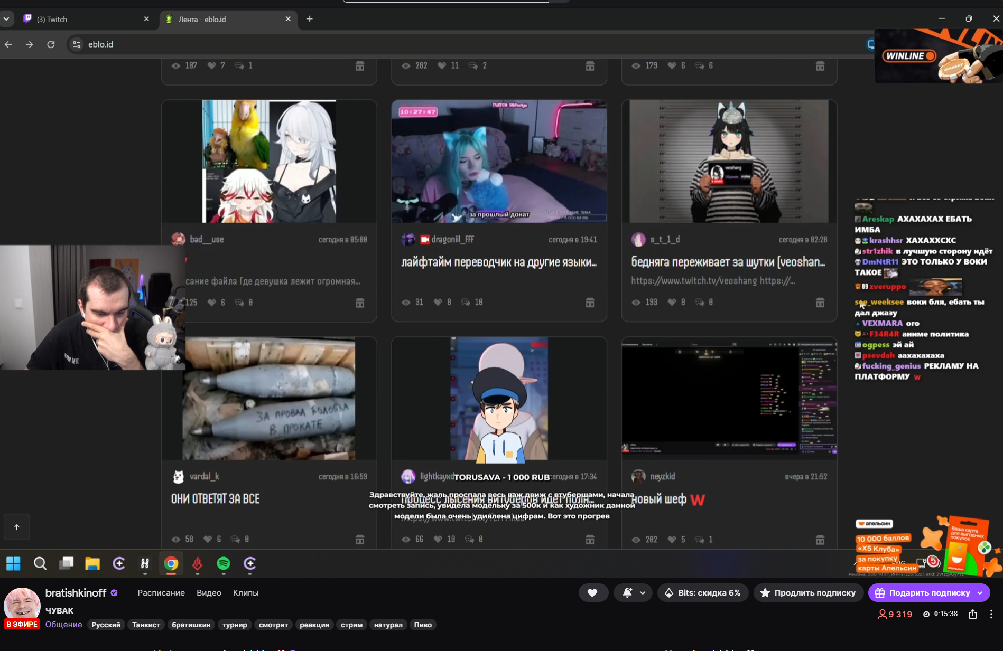
Task: Click the Танкист stream tag
Action: pos(146,625)
